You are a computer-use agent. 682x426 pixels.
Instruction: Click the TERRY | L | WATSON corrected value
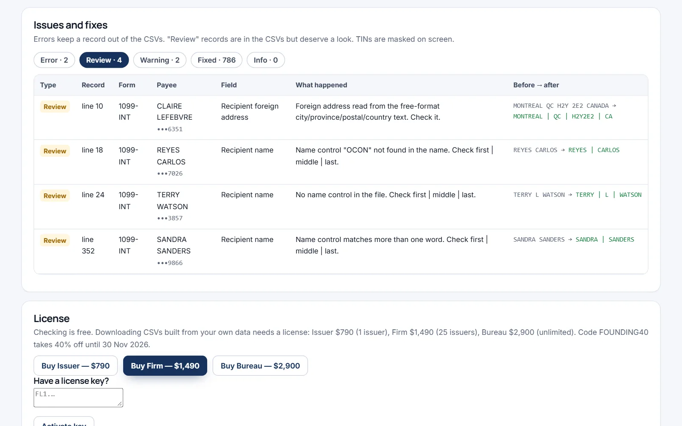coord(609,195)
